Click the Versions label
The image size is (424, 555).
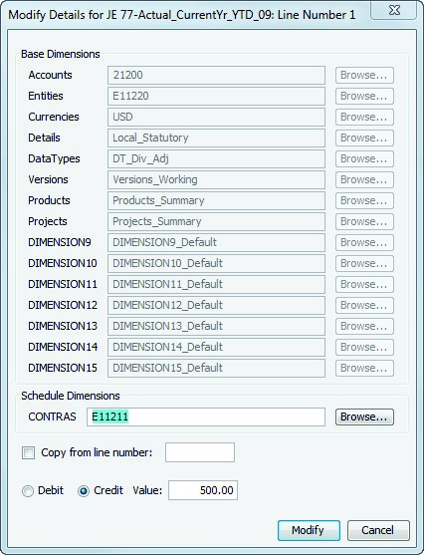(x=48, y=179)
